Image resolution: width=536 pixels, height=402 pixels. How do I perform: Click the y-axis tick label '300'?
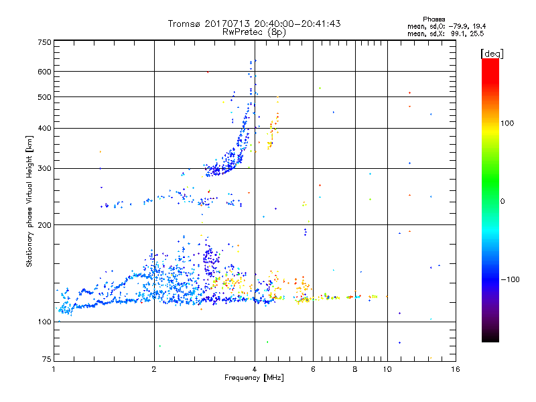coord(44,169)
